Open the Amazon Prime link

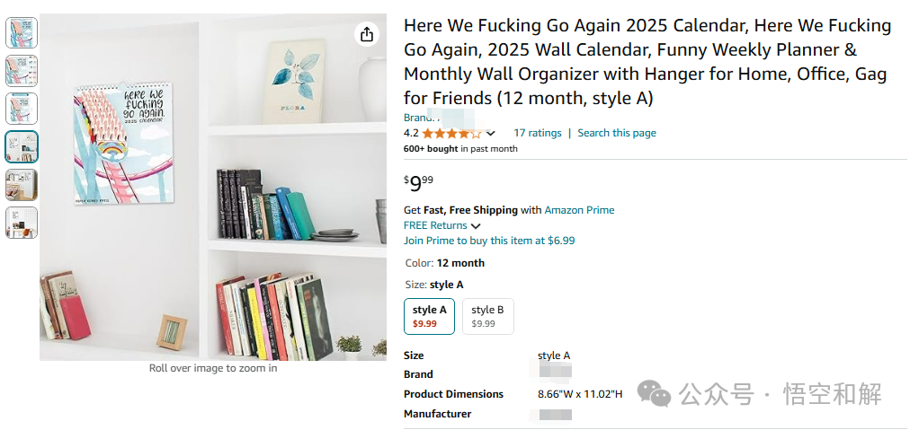(579, 210)
